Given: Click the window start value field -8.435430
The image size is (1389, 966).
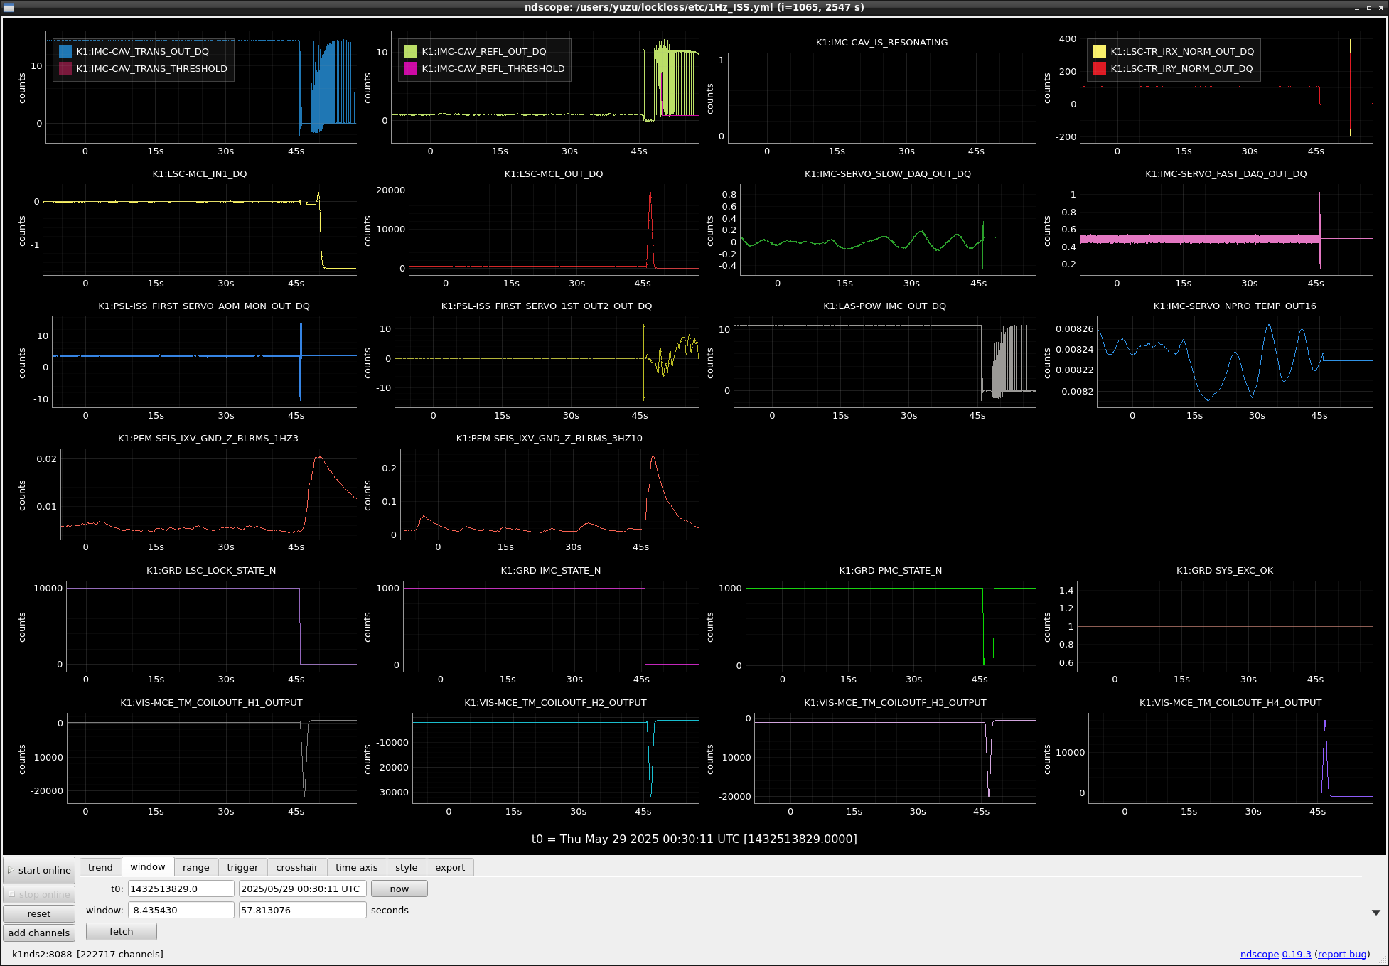Looking at the screenshot, I should pos(181,910).
